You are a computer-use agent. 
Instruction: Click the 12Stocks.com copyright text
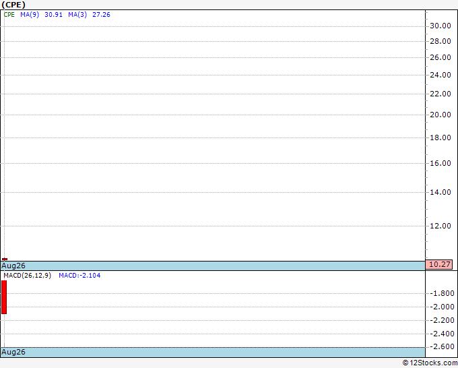[430, 363]
